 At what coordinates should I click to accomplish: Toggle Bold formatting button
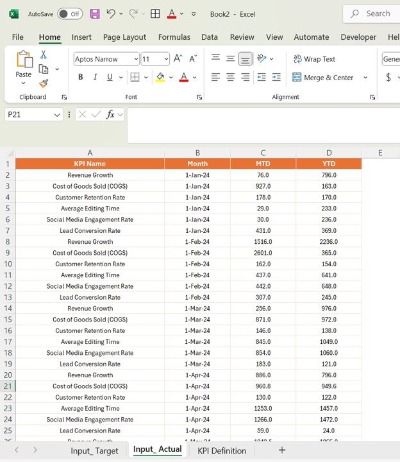tap(81, 78)
